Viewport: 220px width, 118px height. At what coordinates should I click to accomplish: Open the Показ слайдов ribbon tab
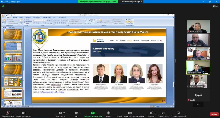37,17
